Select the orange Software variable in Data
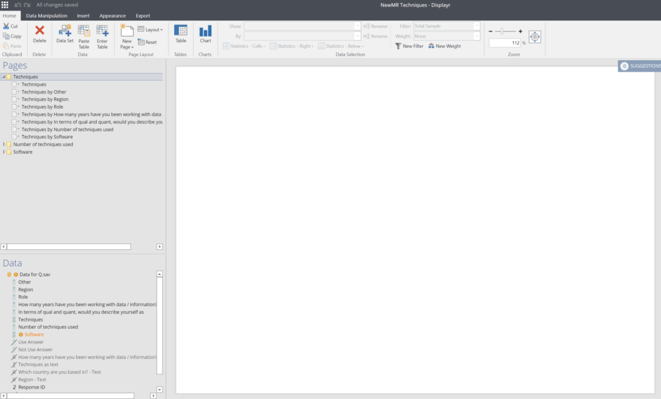 (x=34, y=334)
